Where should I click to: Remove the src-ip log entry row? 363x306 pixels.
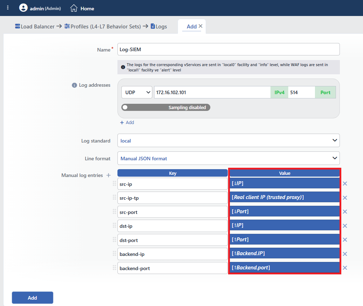(x=345, y=183)
